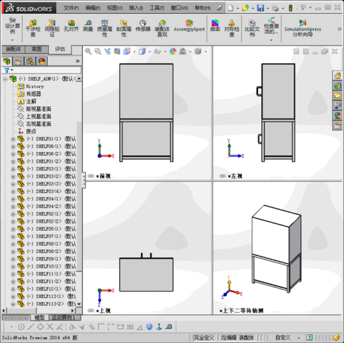
Task: Run Symmetry Check (对称检查)
Action: [232, 28]
